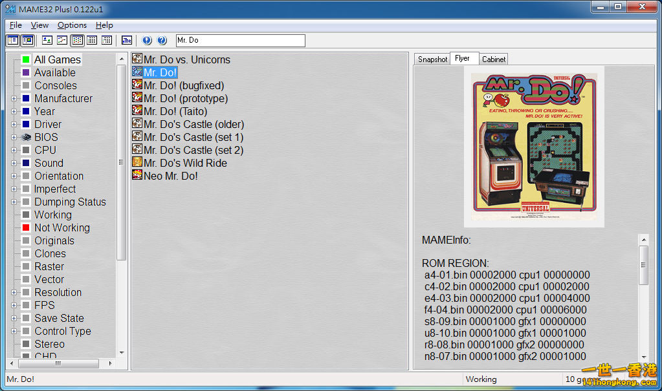
Task: Open help topics with question mark icon
Action: click(x=162, y=40)
